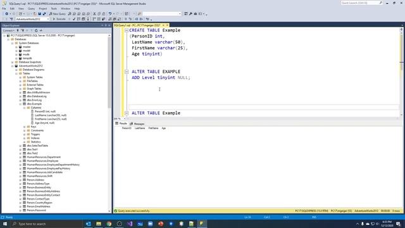The height and width of the screenshot is (228, 405).
Task: Select the dbo.DatabaseLog table
Action: click(37, 96)
